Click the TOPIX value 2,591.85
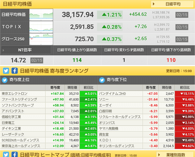The width and height of the screenshot is (195, 157). coord(82,27)
